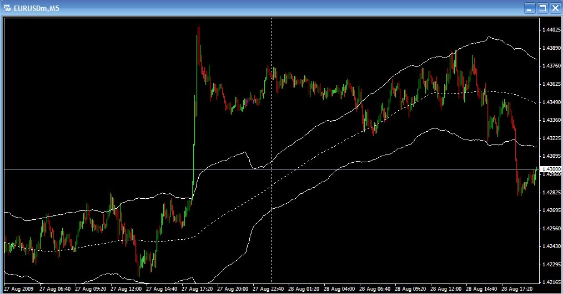Click the 27 Aug 17:20 time label
The height and width of the screenshot is (294, 563).
click(197, 288)
